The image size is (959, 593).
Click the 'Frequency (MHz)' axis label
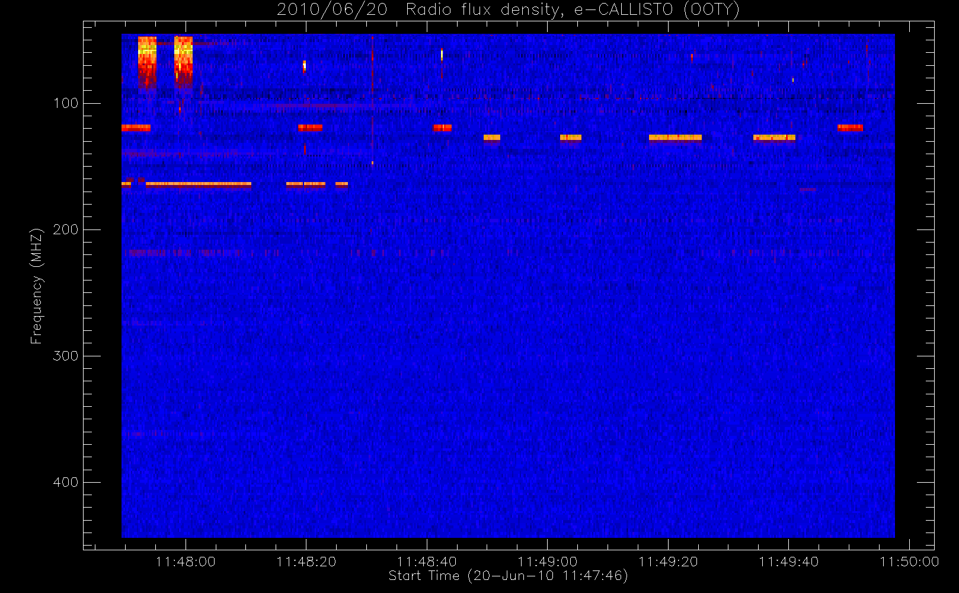37,286
